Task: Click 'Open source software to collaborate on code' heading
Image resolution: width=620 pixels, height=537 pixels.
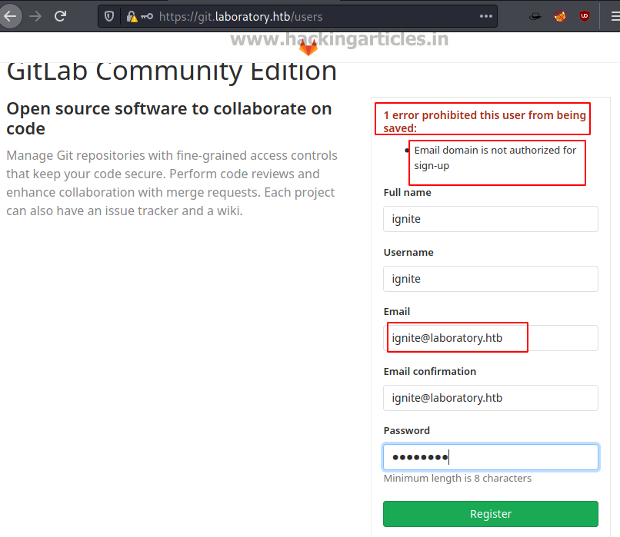Action: (x=168, y=118)
